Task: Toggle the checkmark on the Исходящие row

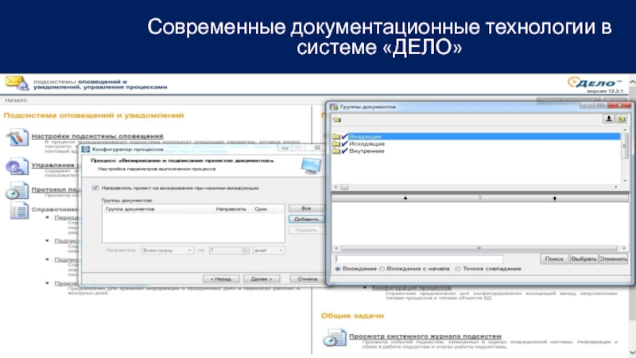Action: (x=345, y=144)
